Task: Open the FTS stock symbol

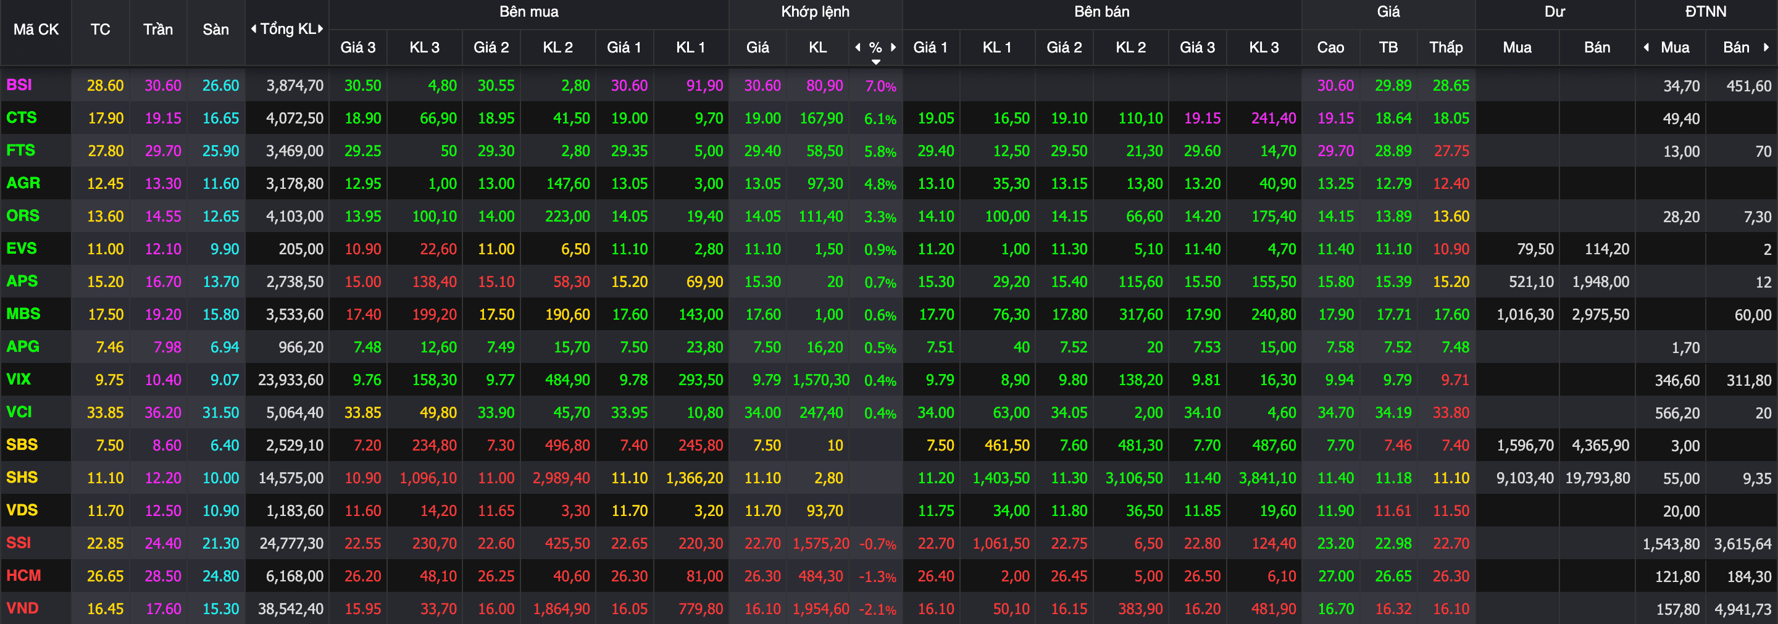Action: pyautogui.click(x=21, y=150)
